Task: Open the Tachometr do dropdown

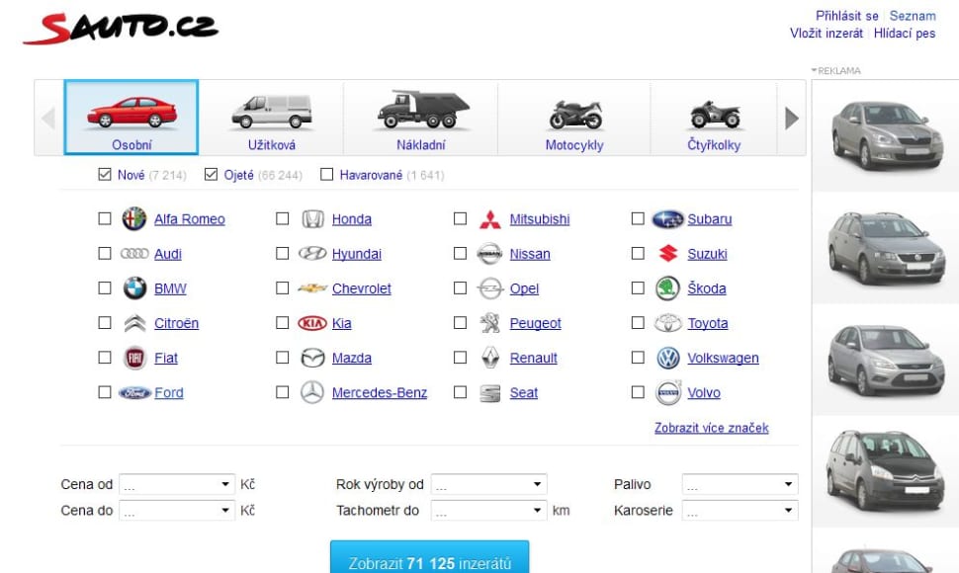Action: pos(488,511)
